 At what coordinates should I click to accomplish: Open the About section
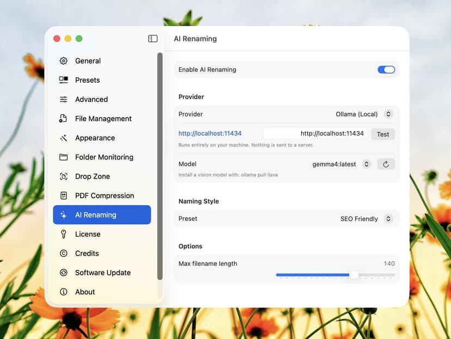[102, 292]
